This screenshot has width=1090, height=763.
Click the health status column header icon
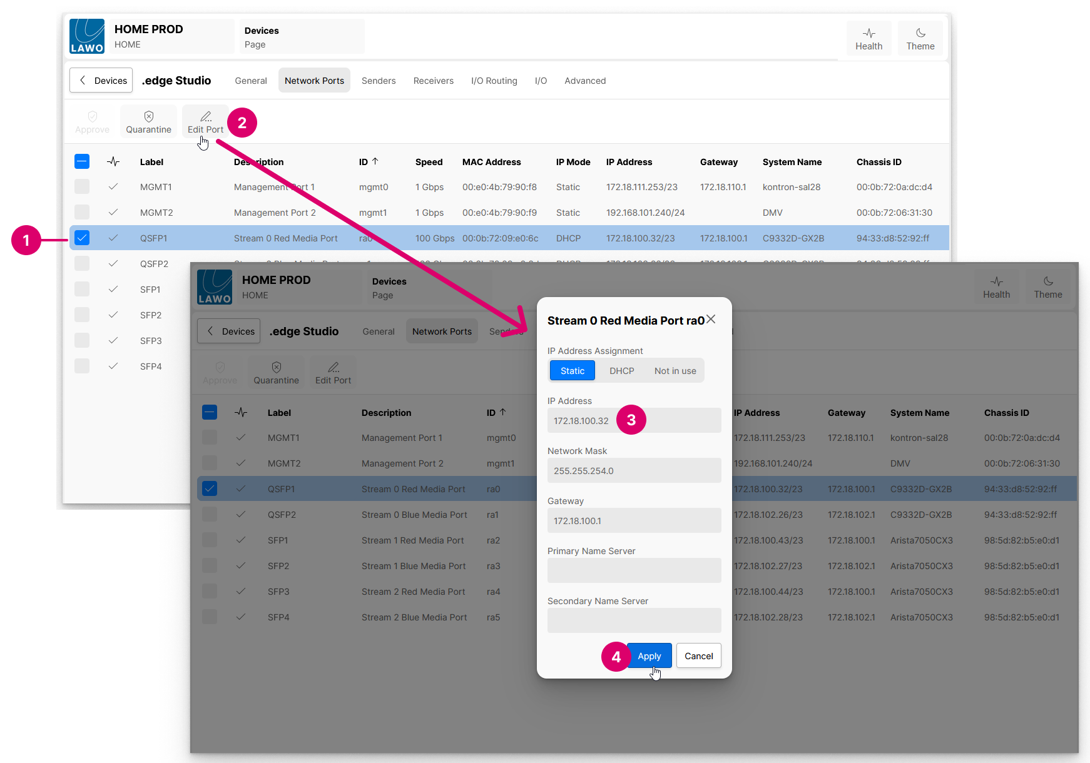coord(113,162)
